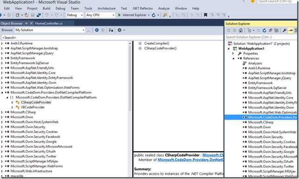The height and width of the screenshot is (179, 299).
Task: Collapse Microsoft.CodeDom.Providers.DotNetCompilerPlatform assembly node
Action: (2, 93)
